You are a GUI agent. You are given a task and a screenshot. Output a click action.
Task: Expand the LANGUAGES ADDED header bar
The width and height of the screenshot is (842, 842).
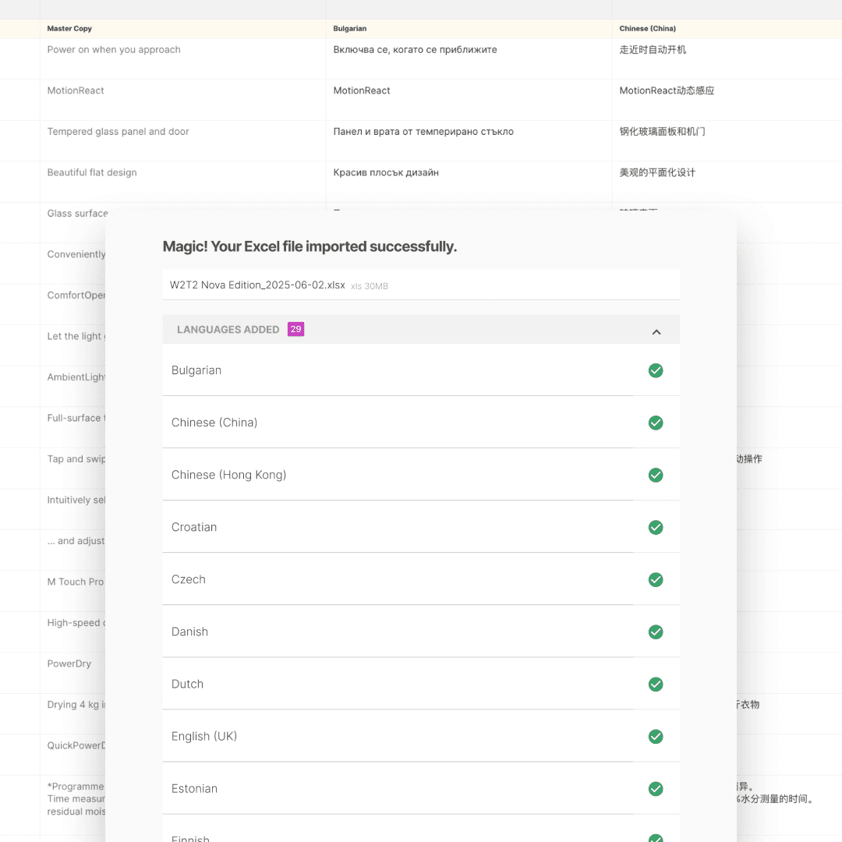point(421,329)
